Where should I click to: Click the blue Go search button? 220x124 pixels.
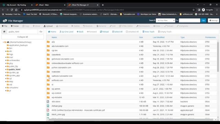coord(203,20)
